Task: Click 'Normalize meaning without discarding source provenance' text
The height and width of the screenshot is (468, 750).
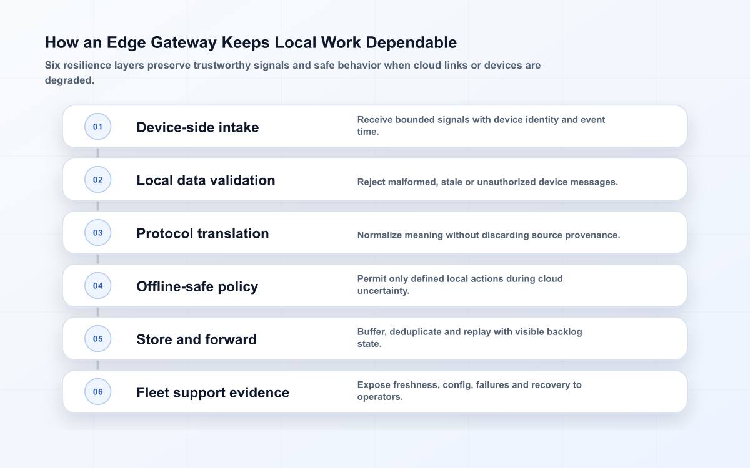Action: click(489, 235)
